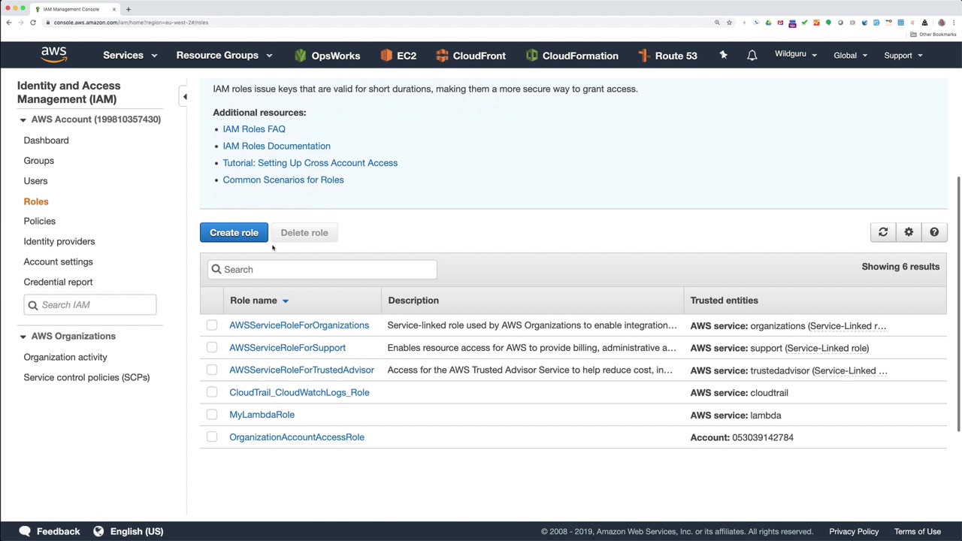Check the AWSServiceRoleForSupport row checkbox
Image resolution: width=962 pixels, height=541 pixels.
[212, 348]
